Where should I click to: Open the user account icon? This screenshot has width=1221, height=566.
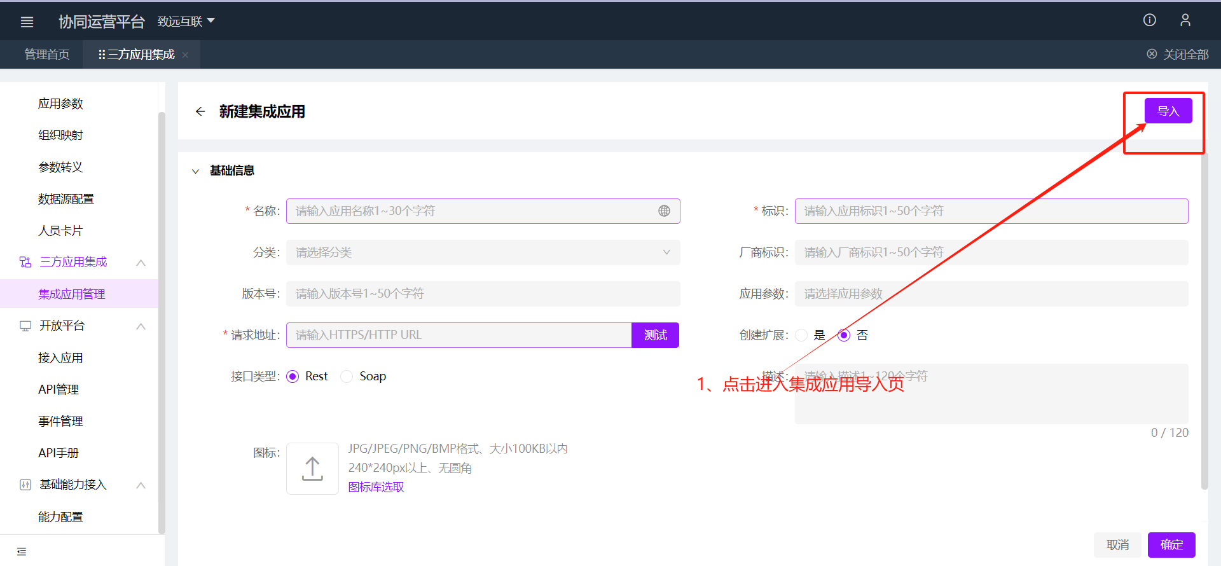(1185, 20)
